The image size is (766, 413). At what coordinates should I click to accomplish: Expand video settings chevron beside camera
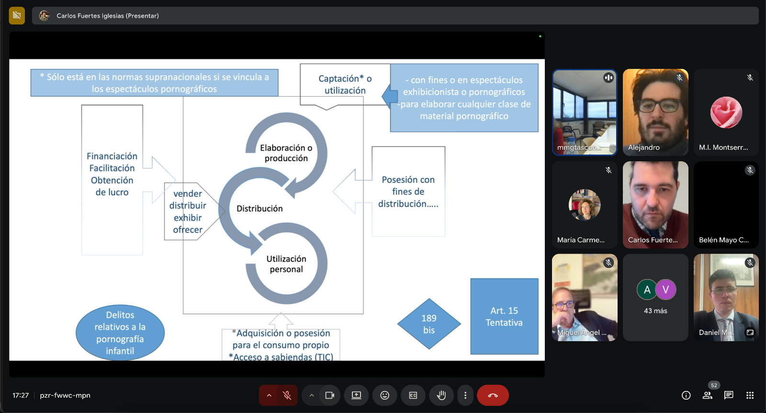[312, 395]
